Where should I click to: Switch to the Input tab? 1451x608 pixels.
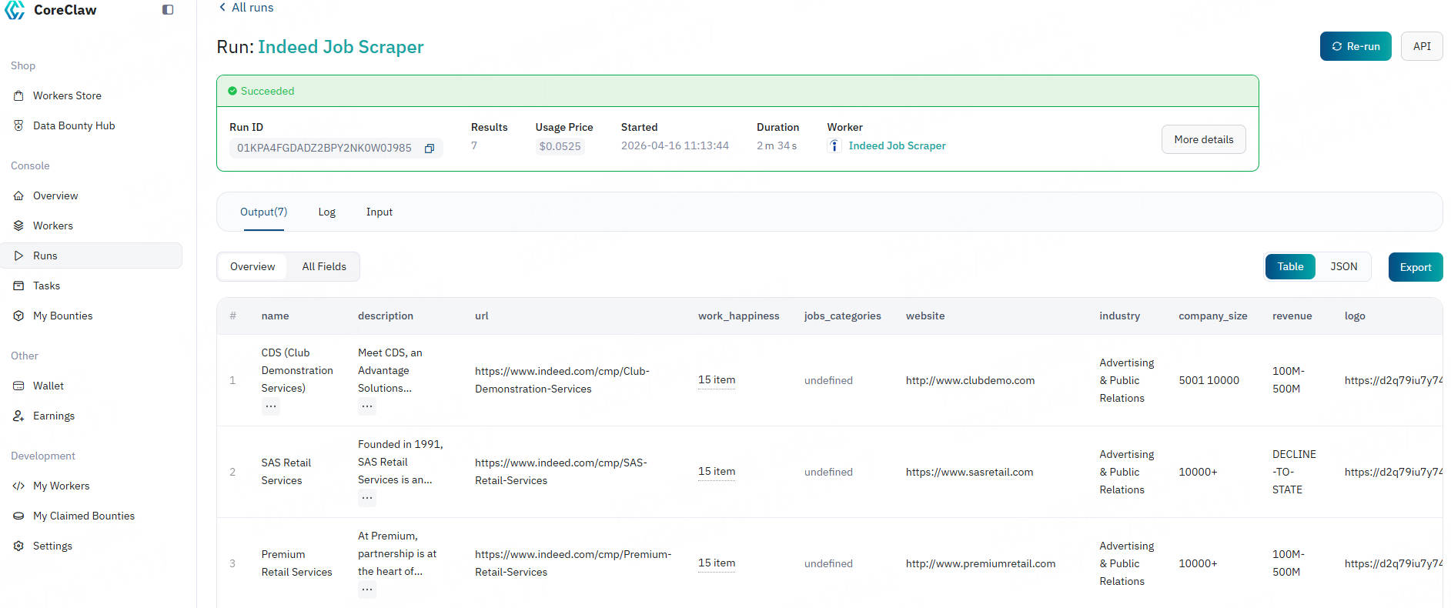(x=379, y=212)
